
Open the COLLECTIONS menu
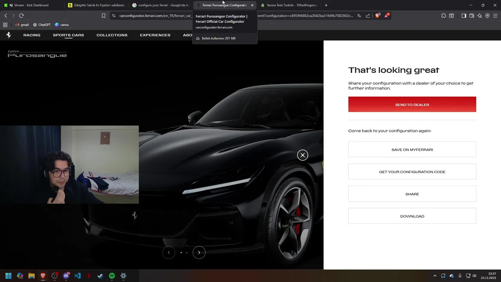tap(112, 35)
